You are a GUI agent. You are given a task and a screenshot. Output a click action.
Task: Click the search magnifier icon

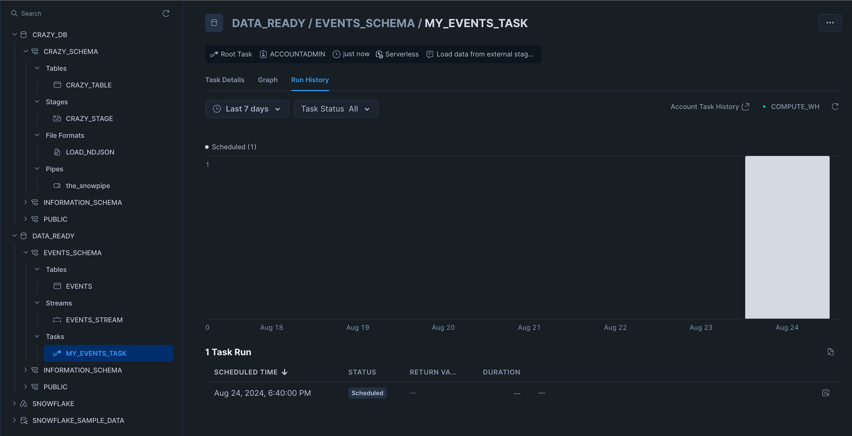pos(14,13)
